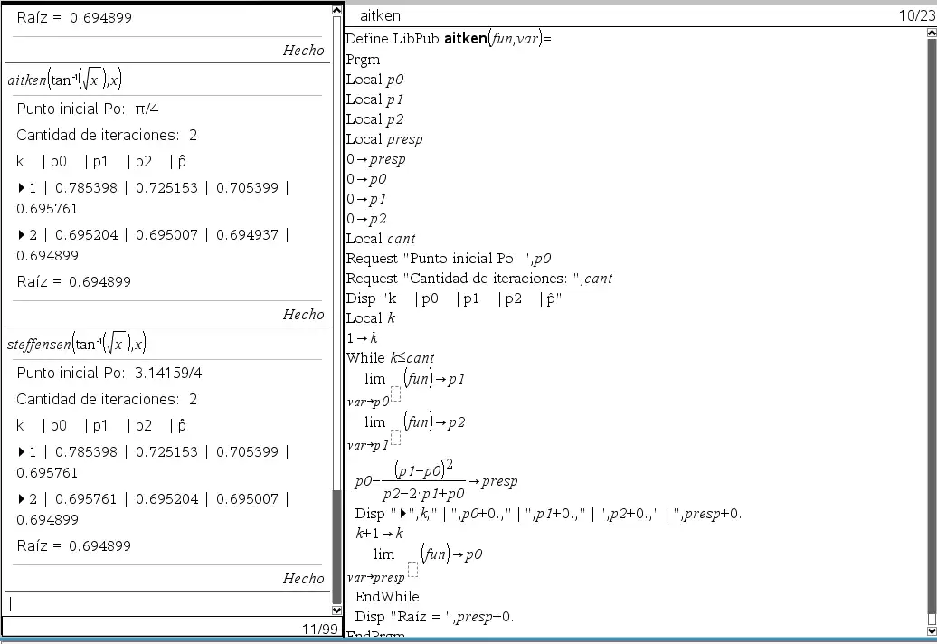This screenshot has width=937, height=644.
Task: Click topmost 'Raíz = 0.694899' result
Action: pos(74,17)
